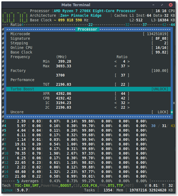Click the x marker right of 1C row
The height and width of the screenshot is (196, 178).
(x=174, y=103)
